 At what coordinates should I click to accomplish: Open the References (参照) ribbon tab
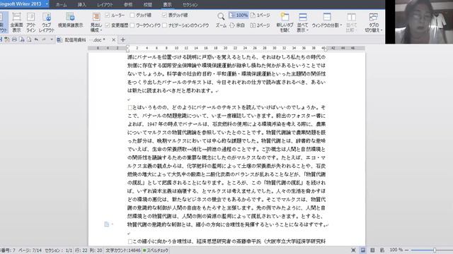[x=128, y=5]
